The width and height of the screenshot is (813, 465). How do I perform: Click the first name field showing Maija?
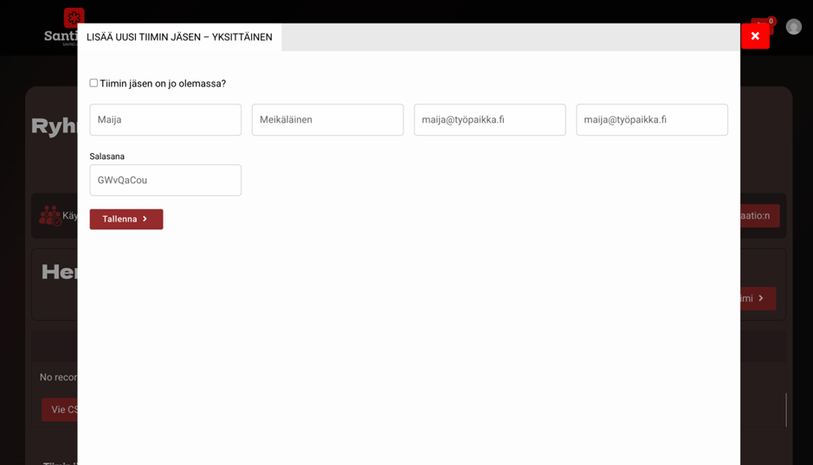coord(165,120)
